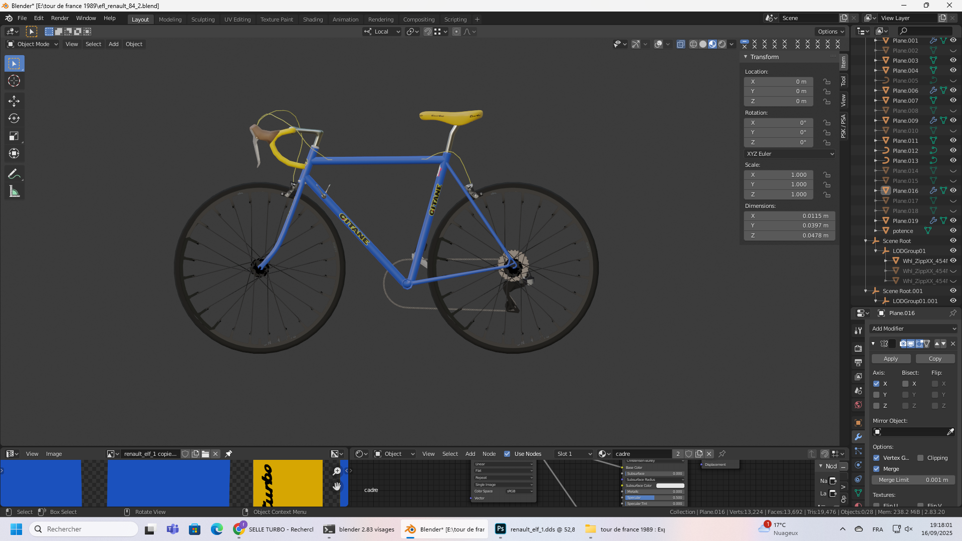Disable the Merge option checkbox
Viewport: 962px width, 541px height.
876,469
